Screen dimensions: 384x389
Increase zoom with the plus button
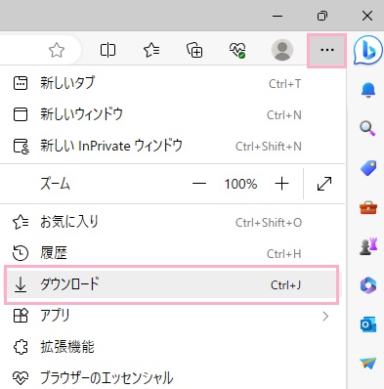coord(281,184)
